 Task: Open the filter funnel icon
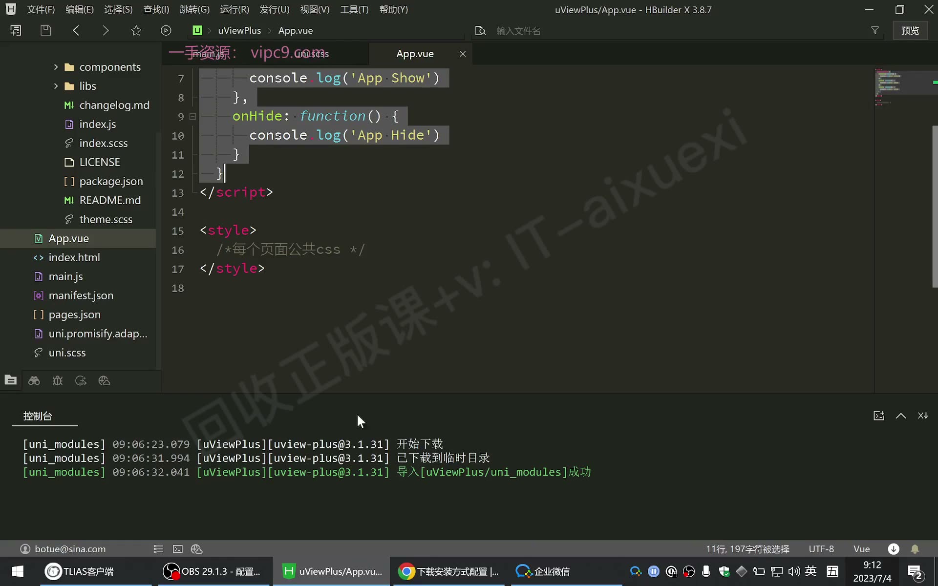[875, 30]
